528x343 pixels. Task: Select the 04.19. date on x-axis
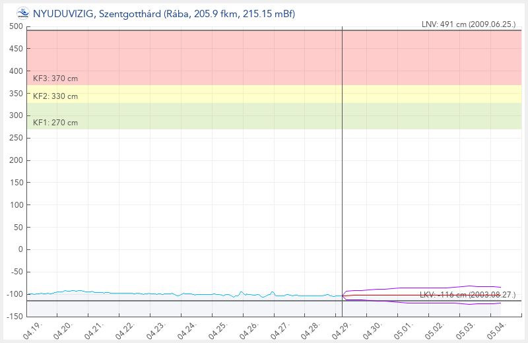tap(33, 328)
